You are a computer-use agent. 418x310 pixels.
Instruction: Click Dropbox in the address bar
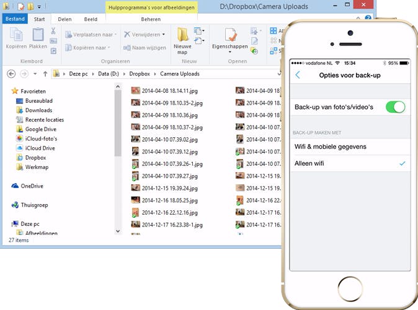pyautogui.click(x=140, y=74)
